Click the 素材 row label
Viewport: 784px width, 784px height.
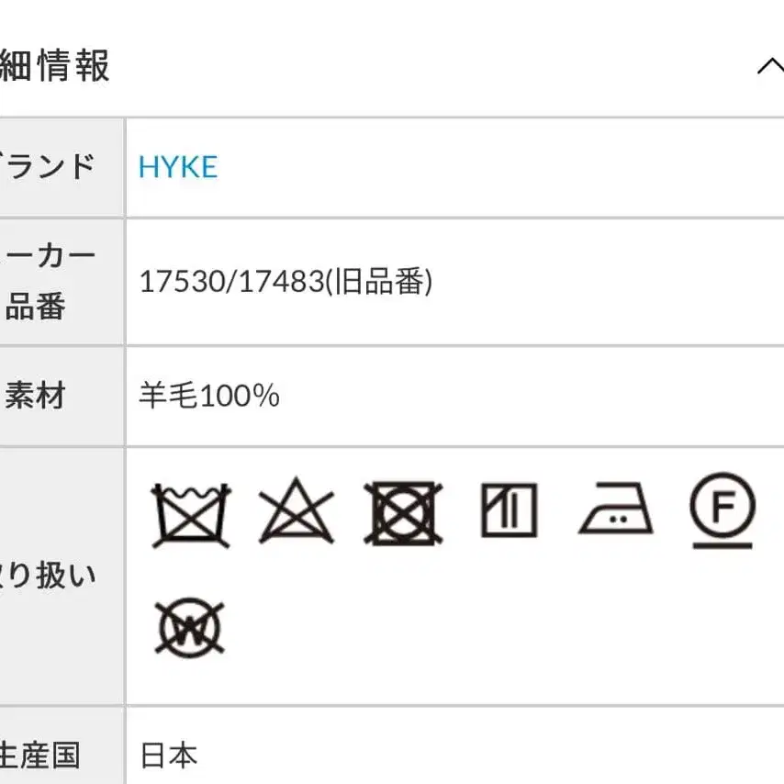pos(36,397)
